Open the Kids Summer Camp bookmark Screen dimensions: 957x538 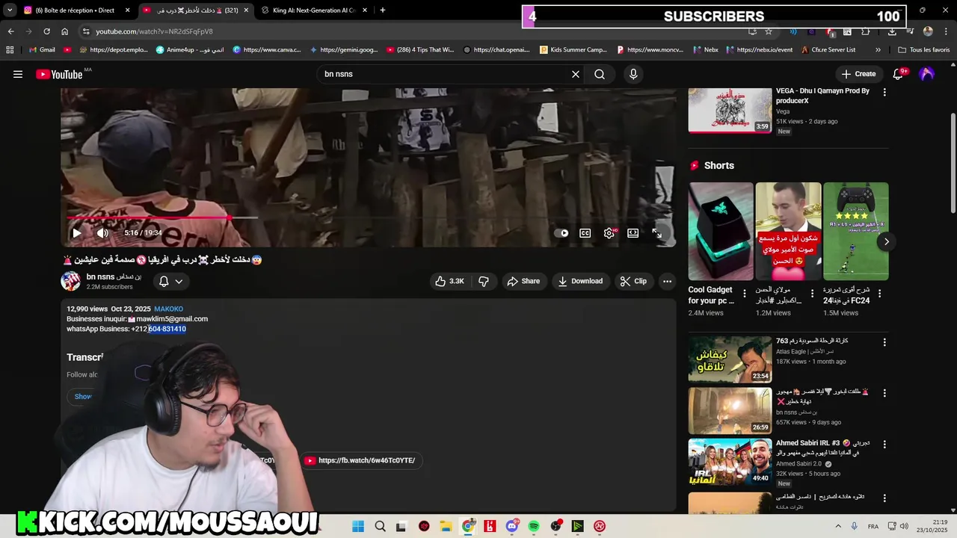click(x=573, y=50)
